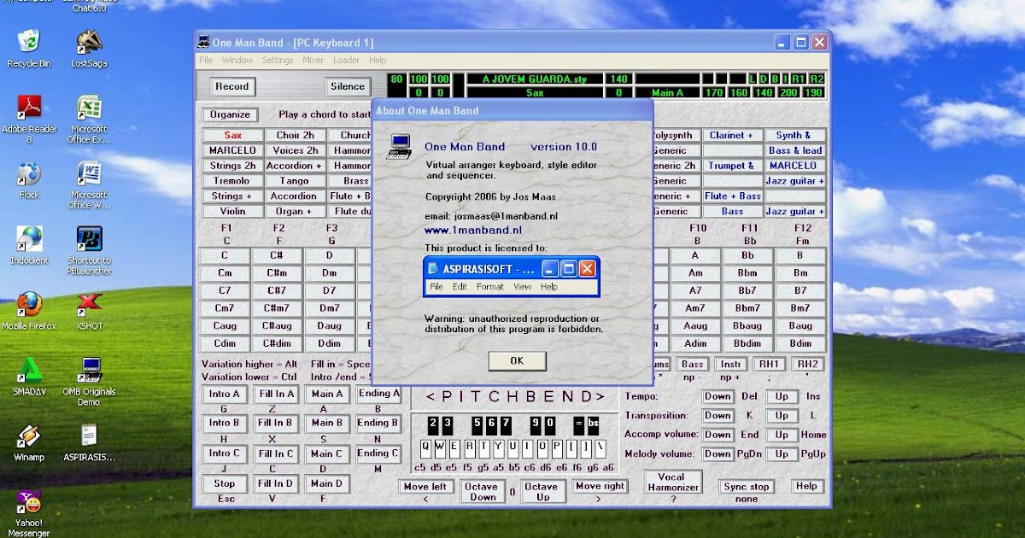The height and width of the screenshot is (538, 1025).
Task: Open the Window menu
Action: [x=237, y=61]
